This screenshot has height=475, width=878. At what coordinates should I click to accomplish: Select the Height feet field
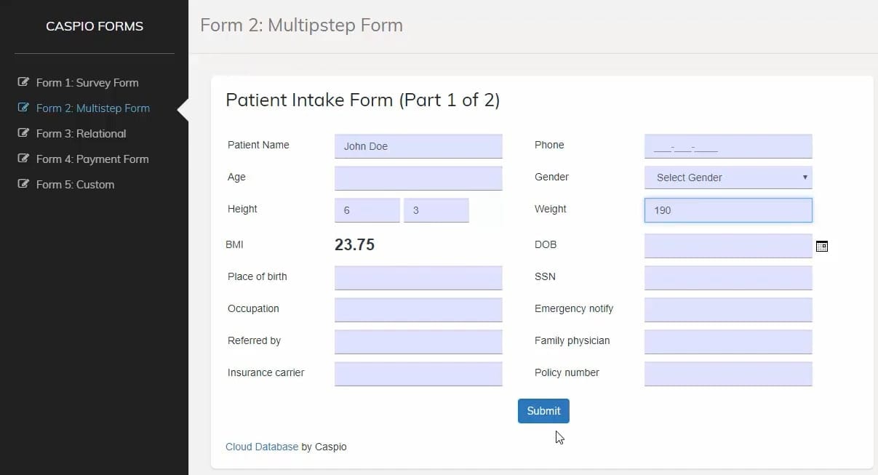tap(367, 210)
